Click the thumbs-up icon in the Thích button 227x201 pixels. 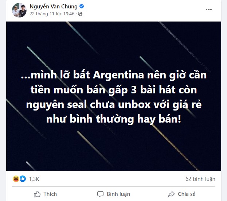(x=37, y=194)
